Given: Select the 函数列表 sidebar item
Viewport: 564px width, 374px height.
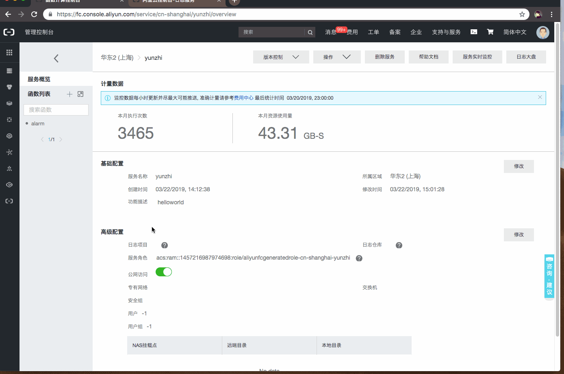Looking at the screenshot, I should 39,94.
